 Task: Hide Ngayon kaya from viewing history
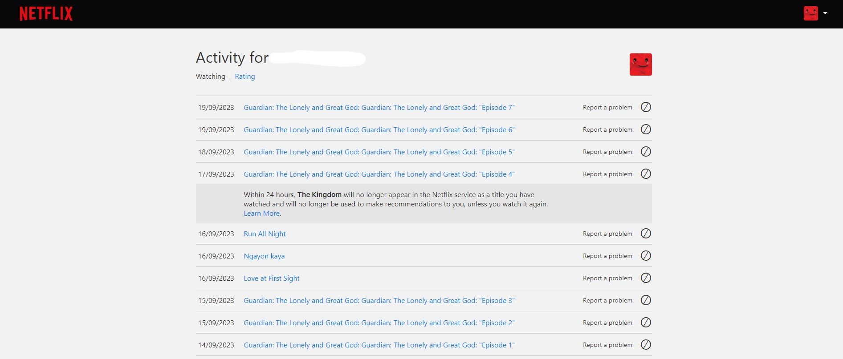[x=646, y=256]
